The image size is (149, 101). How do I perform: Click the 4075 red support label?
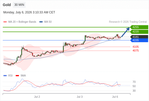click(x=136, y=51)
